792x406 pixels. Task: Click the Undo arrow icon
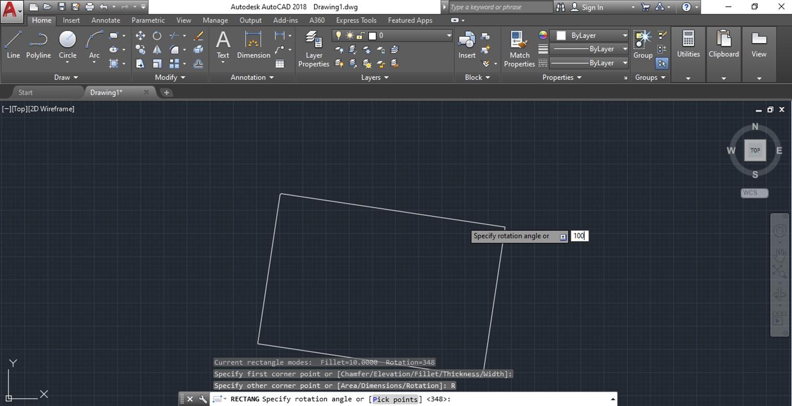pyautogui.click(x=103, y=7)
